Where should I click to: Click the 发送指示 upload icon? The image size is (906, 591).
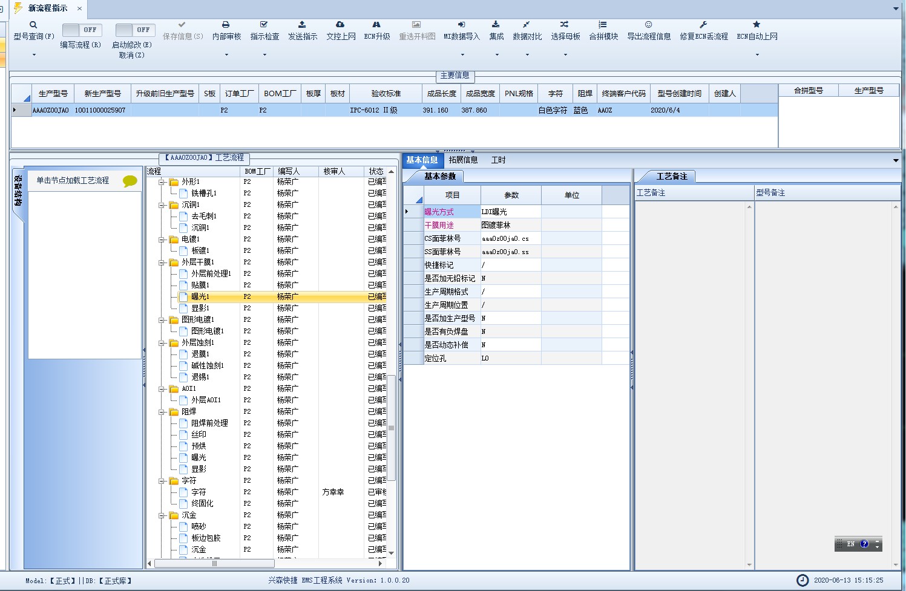[302, 25]
